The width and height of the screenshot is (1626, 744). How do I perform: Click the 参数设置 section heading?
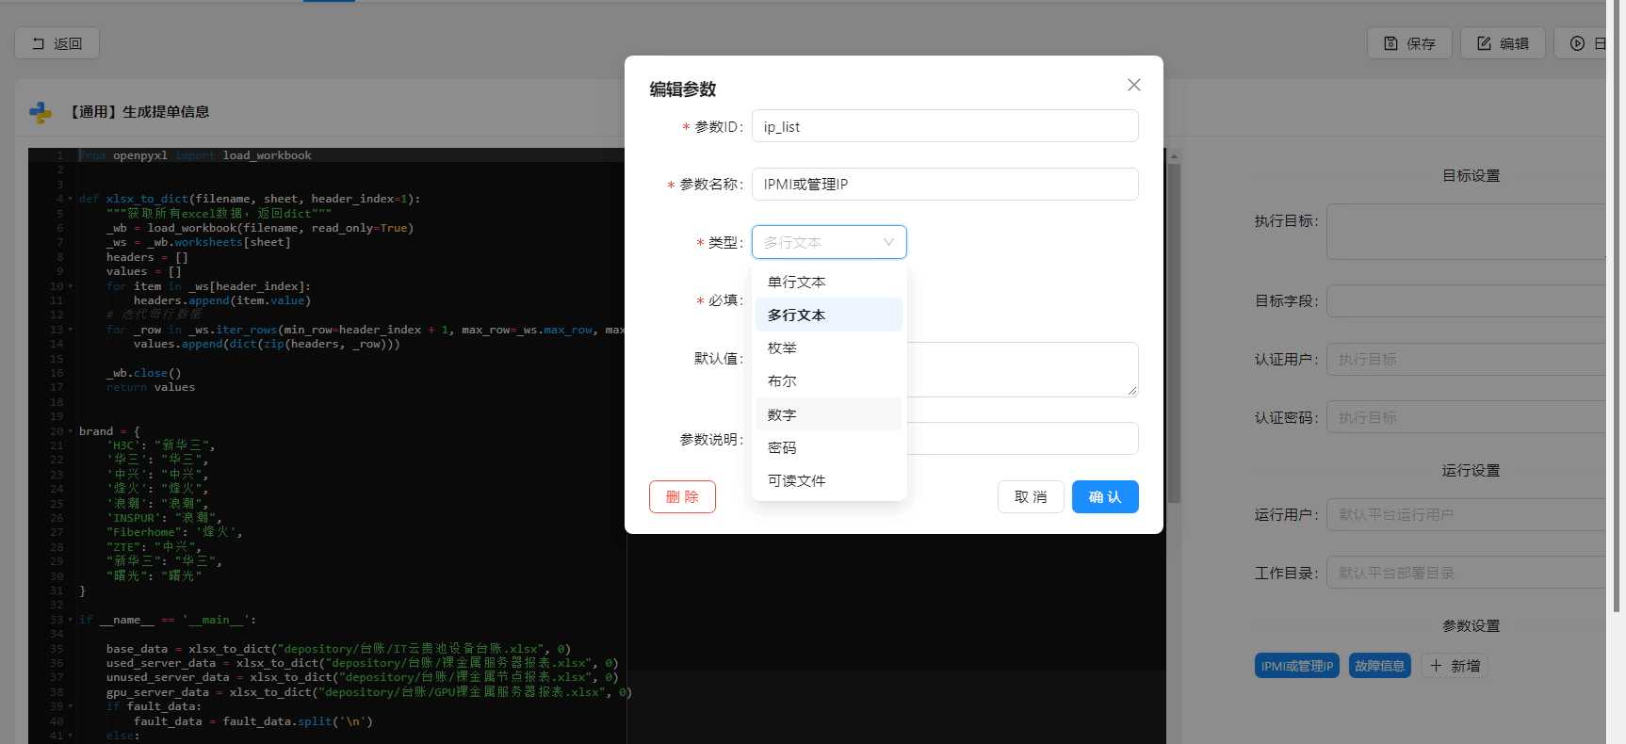pos(1471,625)
